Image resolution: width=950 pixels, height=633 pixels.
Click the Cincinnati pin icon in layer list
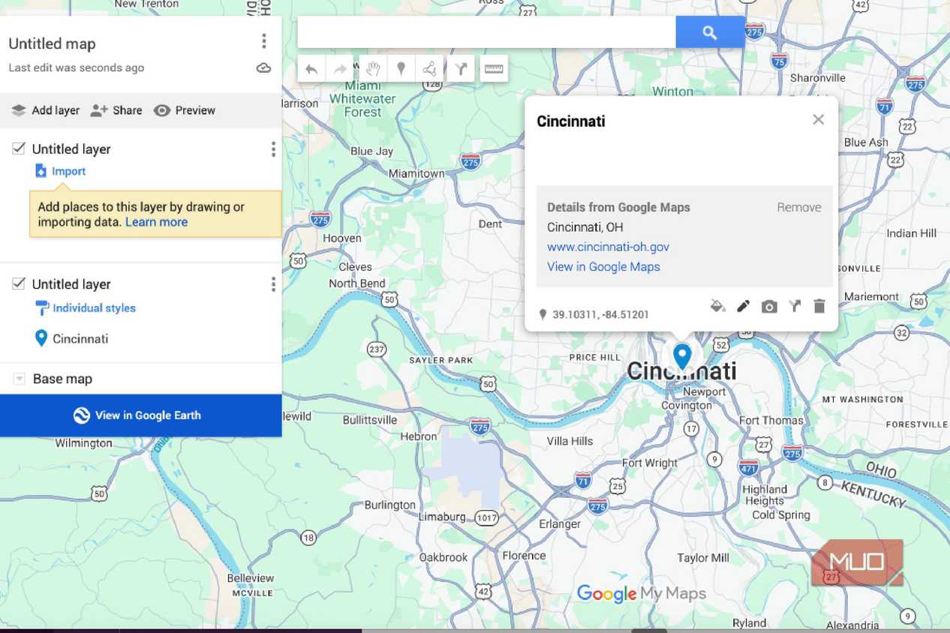[x=41, y=338]
